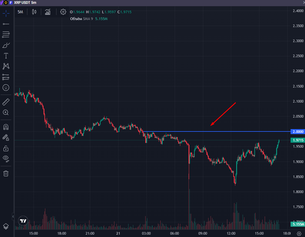Toggle stay in drawing mode
The width and height of the screenshot is (305, 237).
6,137
